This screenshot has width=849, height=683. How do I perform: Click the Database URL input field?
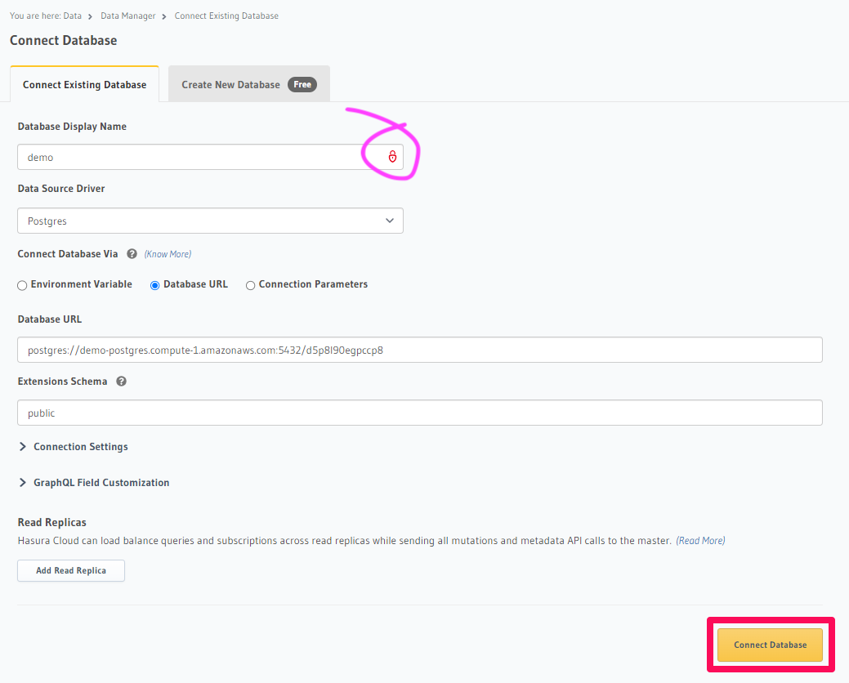pyautogui.click(x=420, y=350)
